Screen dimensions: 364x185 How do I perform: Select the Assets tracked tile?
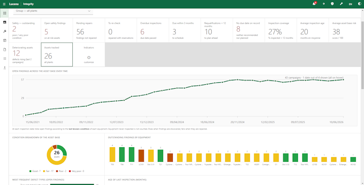[x=57, y=55]
